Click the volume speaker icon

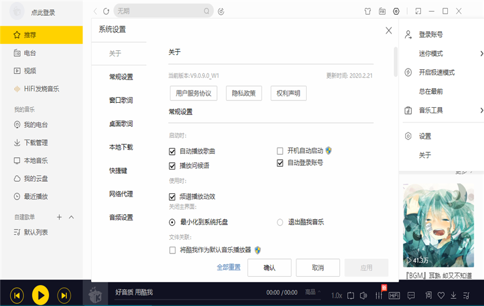[x=364, y=296]
